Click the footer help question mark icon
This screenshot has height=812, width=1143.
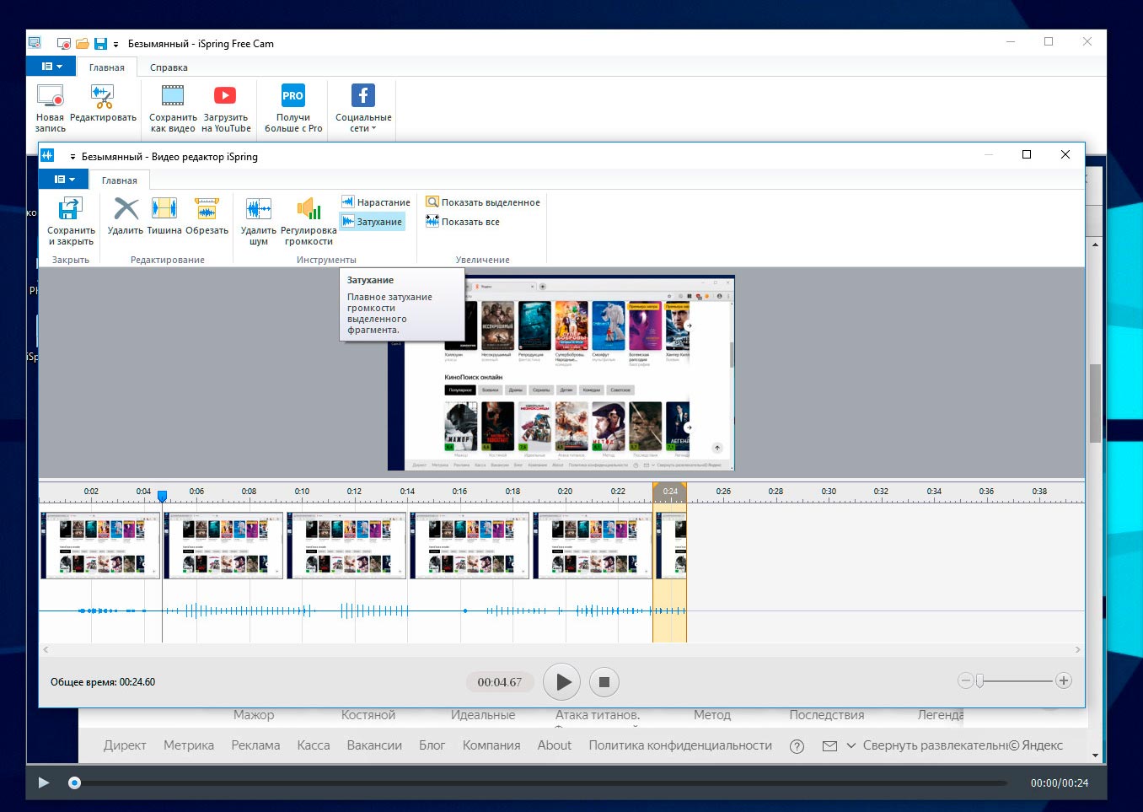click(797, 746)
